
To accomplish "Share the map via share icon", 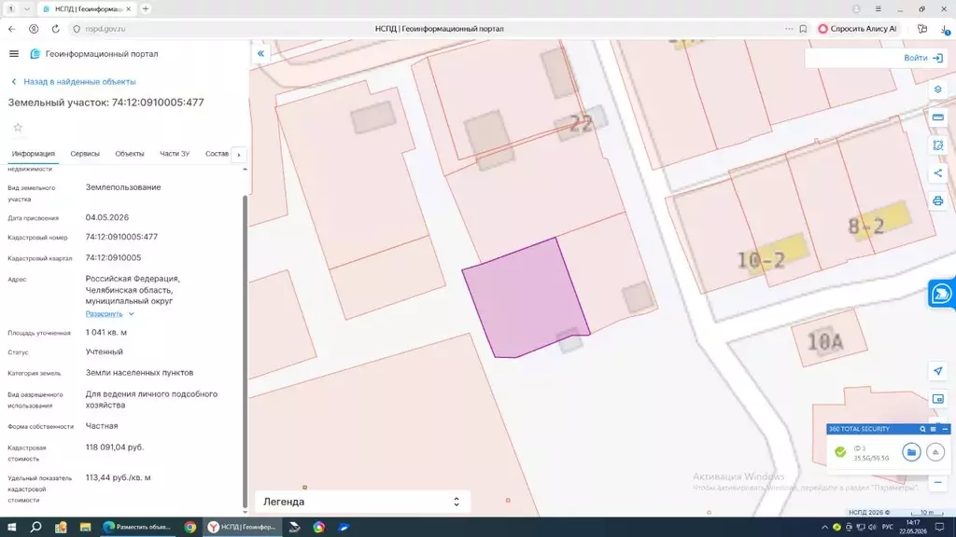I will (937, 172).
